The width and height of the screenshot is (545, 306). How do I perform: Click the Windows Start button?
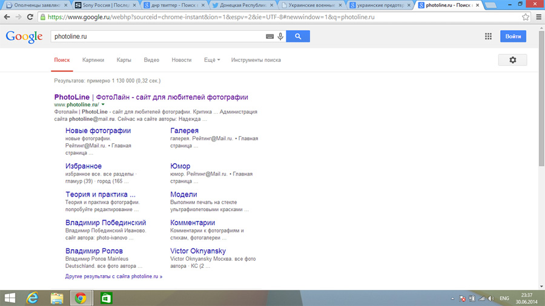(x=10, y=298)
